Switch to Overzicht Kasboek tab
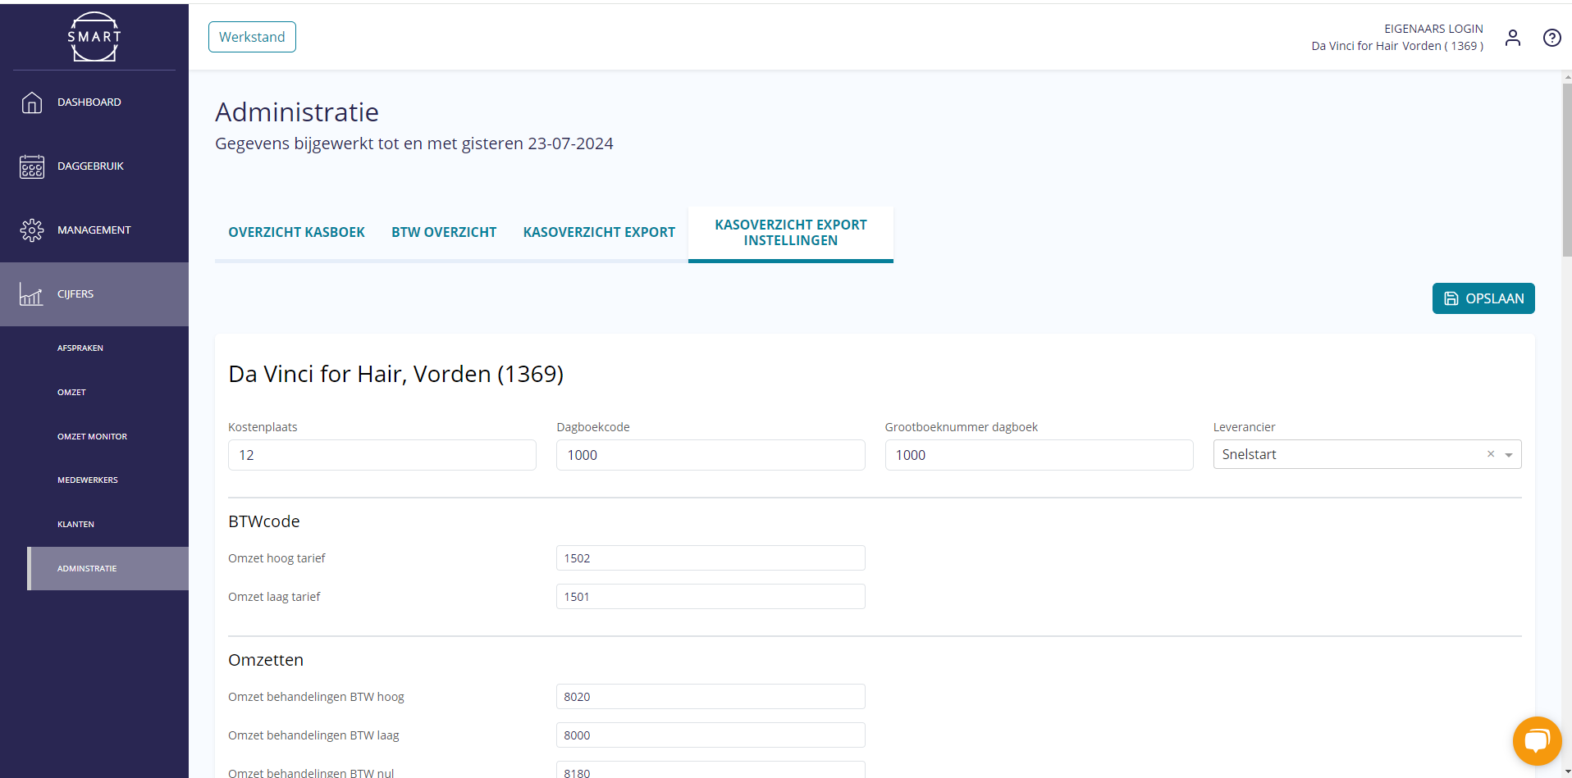The height and width of the screenshot is (778, 1572). pyautogui.click(x=296, y=233)
